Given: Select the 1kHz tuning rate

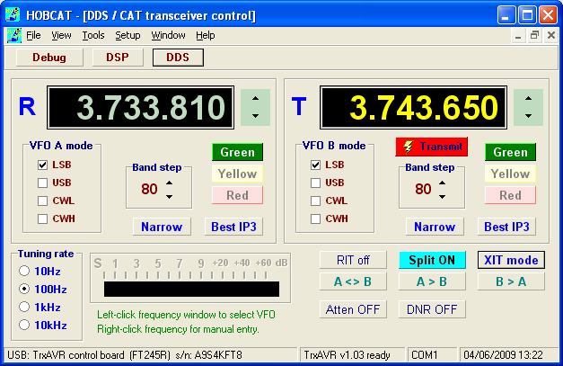Looking at the screenshot, I should (x=25, y=307).
